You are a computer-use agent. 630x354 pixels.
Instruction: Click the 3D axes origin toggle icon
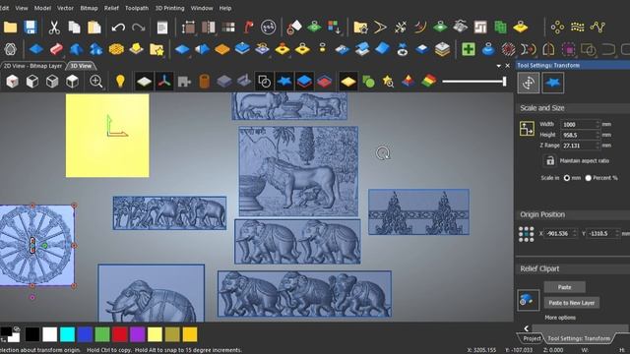[164, 82]
